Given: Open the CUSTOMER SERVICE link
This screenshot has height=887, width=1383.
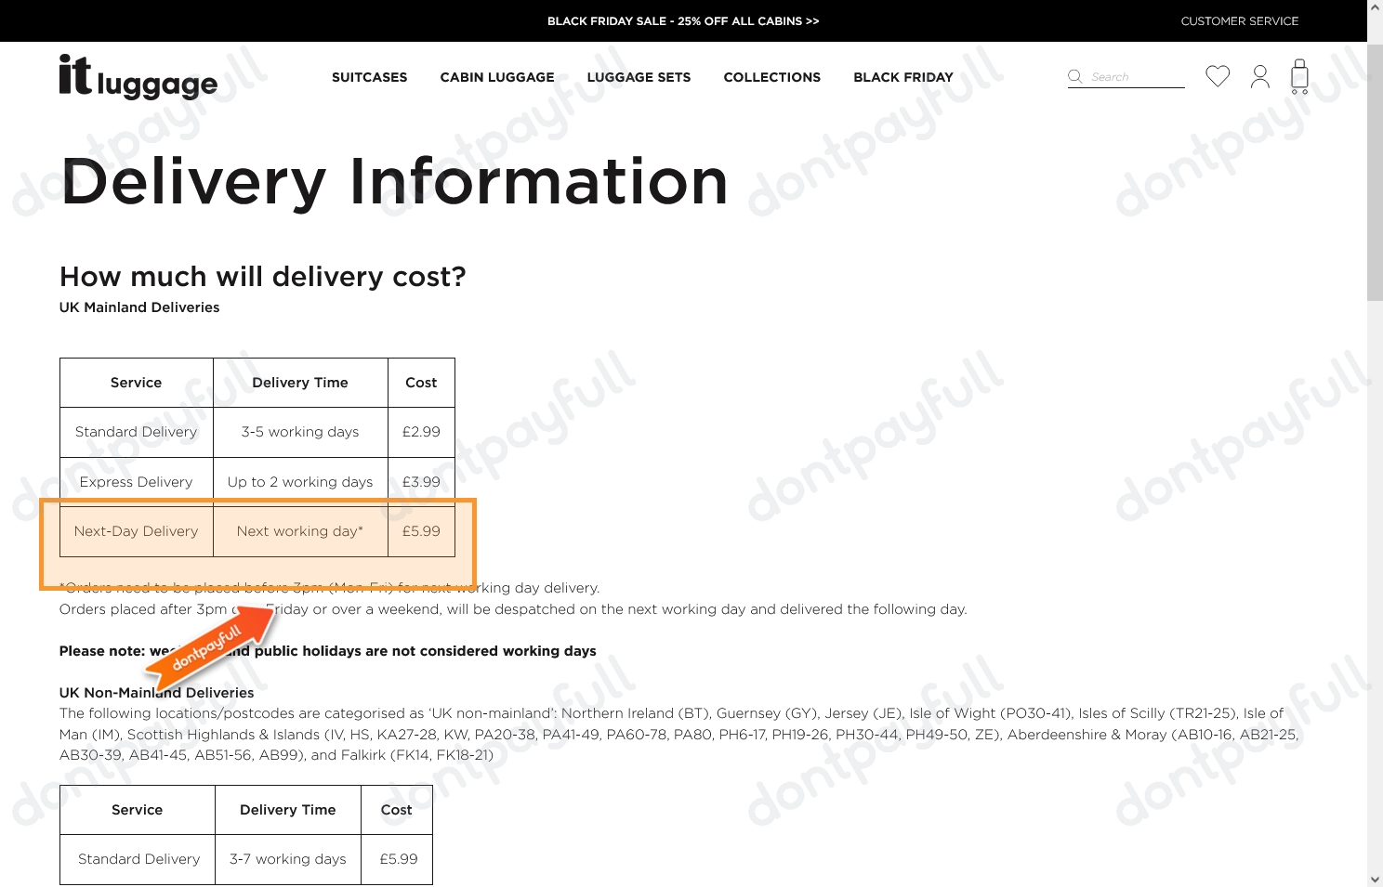Looking at the screenshot, I should pyautogui.click(x=1239, y=20).
